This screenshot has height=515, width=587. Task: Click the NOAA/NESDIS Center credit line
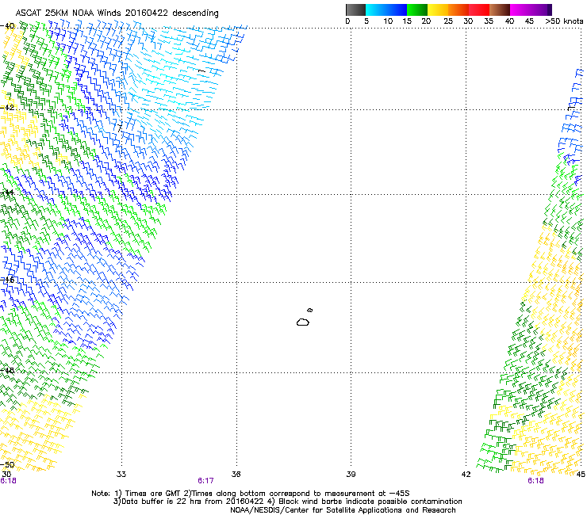coord(343,510)
